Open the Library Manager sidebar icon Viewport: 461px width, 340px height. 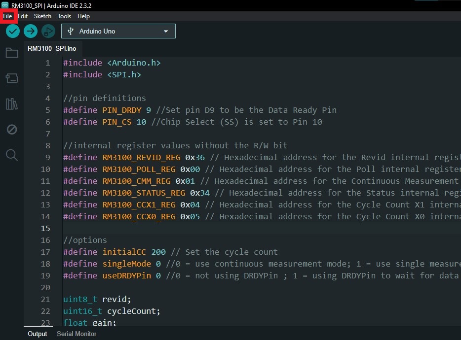[12, 104]
